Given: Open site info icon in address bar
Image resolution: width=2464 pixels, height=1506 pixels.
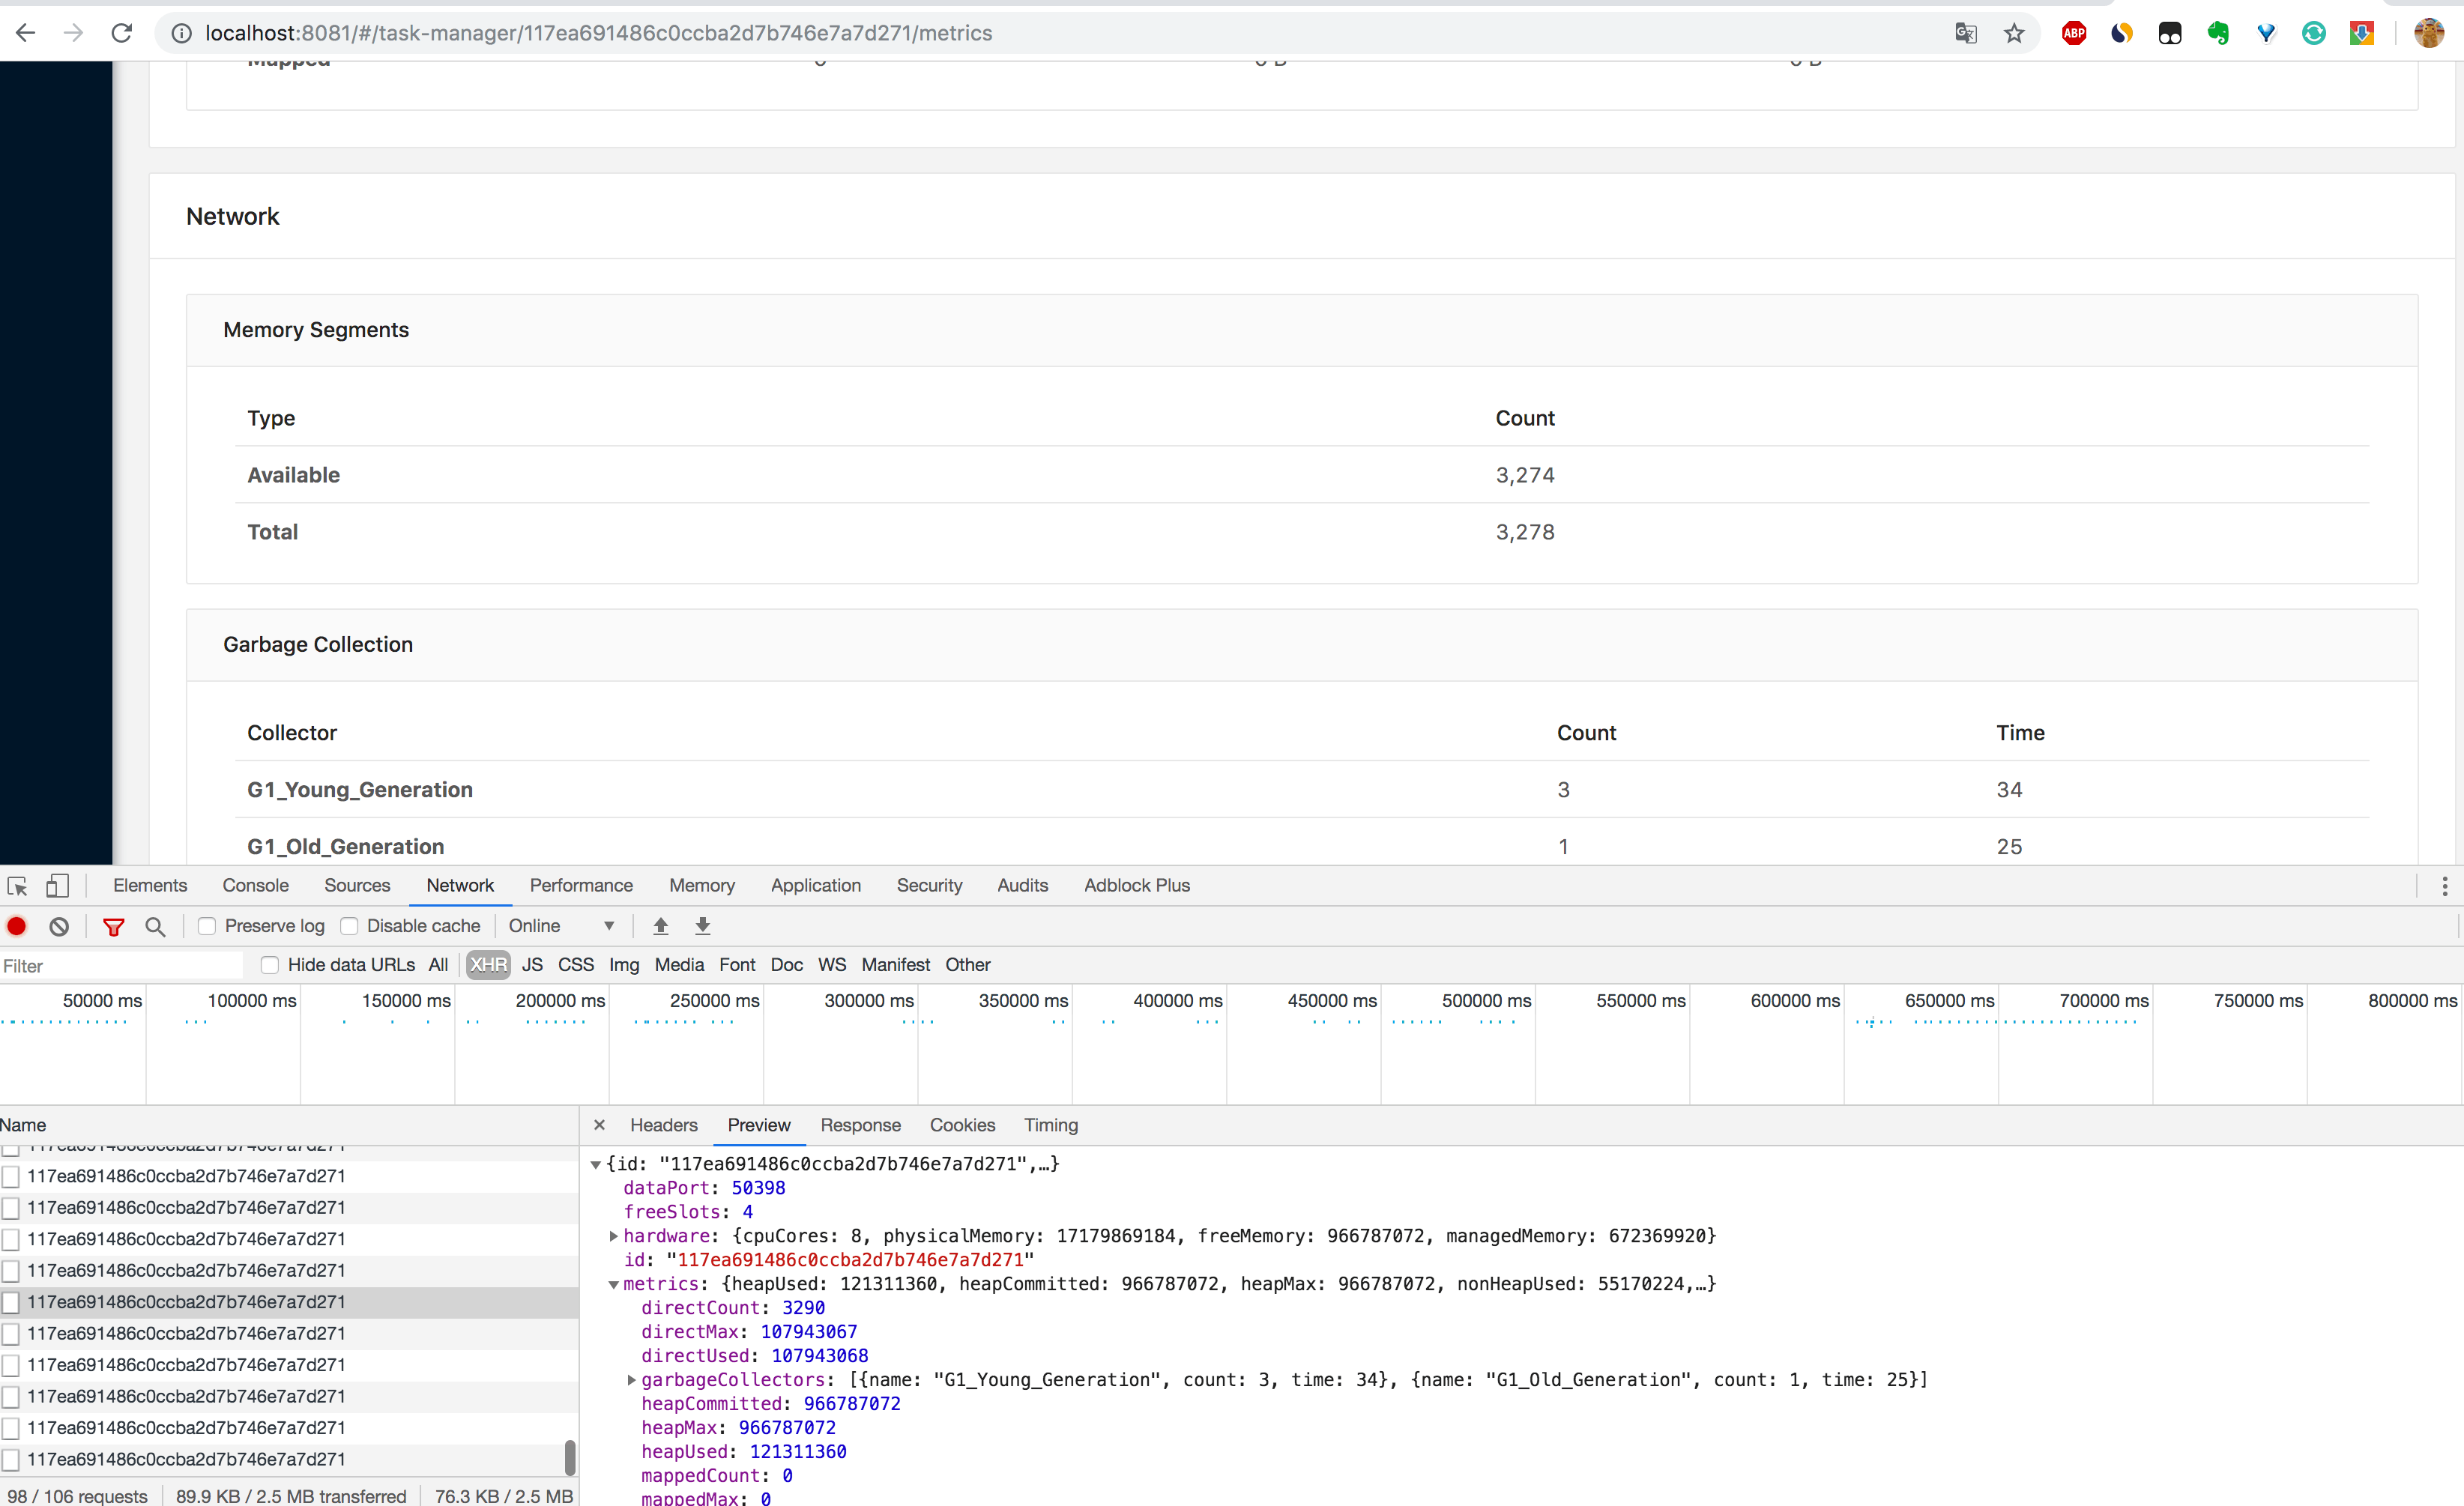Looking at the screenshot, I should 182,33.
